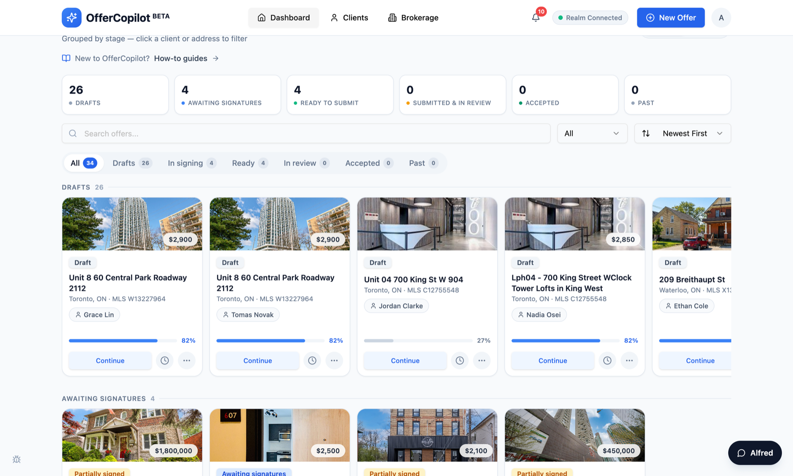This screenshot has height=476, width=793.
Task: Open the Alfred chat assistant
Action: (x=755, y=453)
